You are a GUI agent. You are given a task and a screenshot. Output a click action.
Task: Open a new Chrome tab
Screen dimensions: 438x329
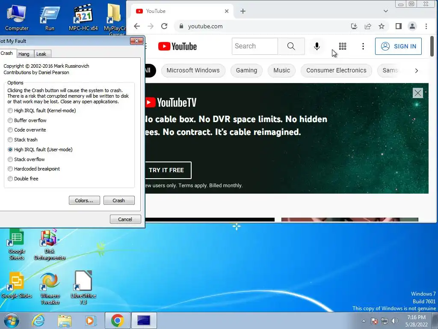click(243, 11)
